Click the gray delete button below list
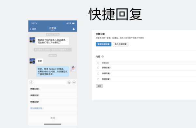The width and height of the screenshot is (196, 128). pyautogui.click(x=99, y=86)
